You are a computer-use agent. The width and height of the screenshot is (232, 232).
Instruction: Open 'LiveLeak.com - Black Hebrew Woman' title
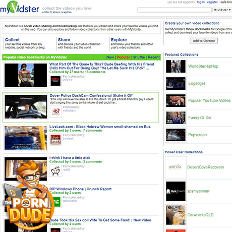[100, 127]
